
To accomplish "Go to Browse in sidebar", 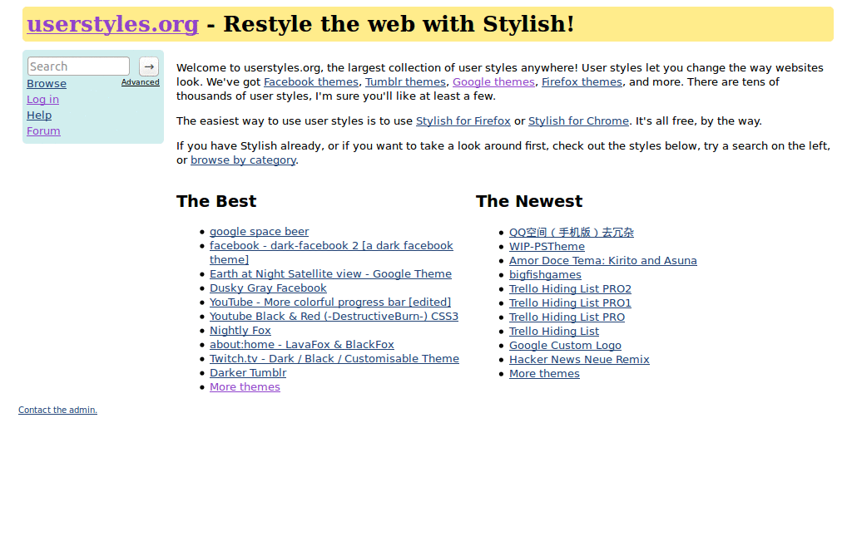I will click(x=47, y=84).
